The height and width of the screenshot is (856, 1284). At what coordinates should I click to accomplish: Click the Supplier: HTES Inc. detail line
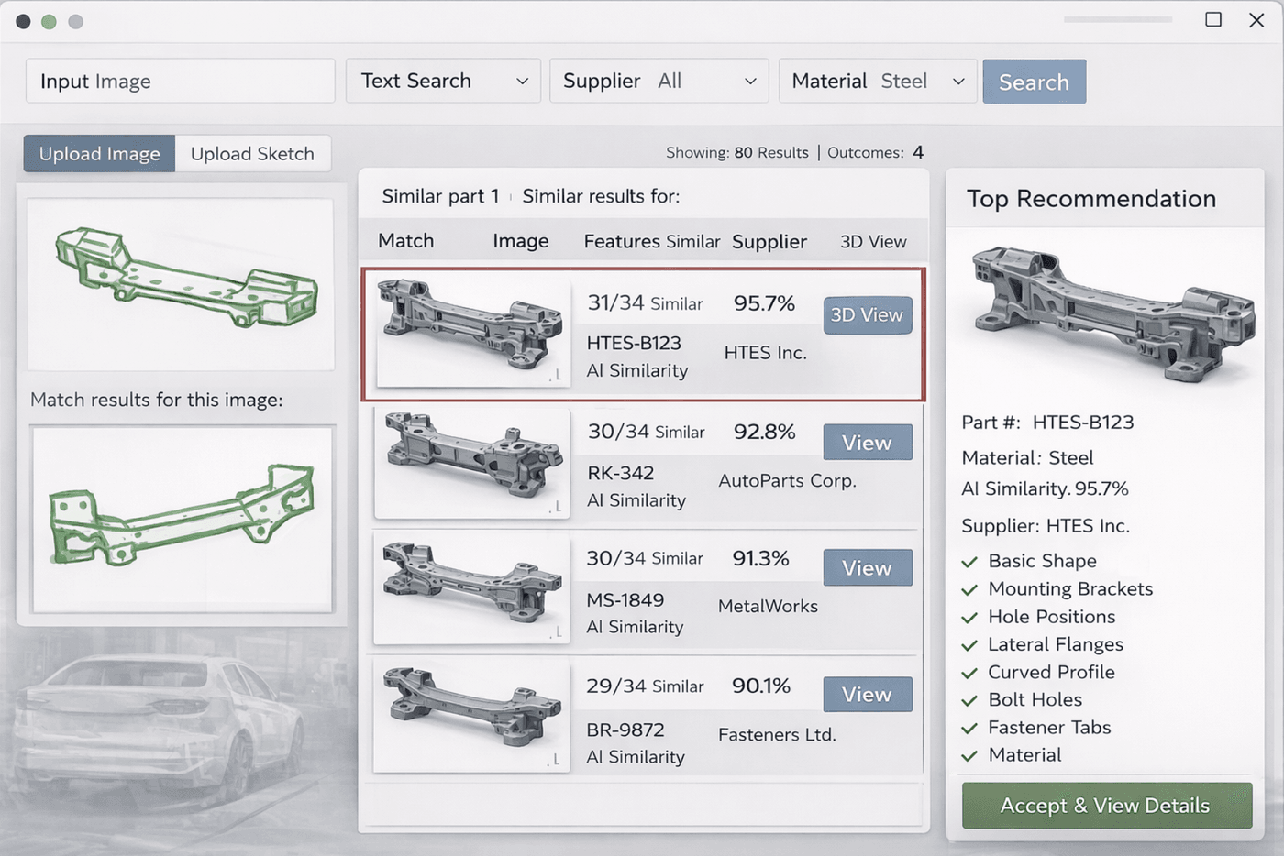pyautogui.click(x=1046, y=526)
